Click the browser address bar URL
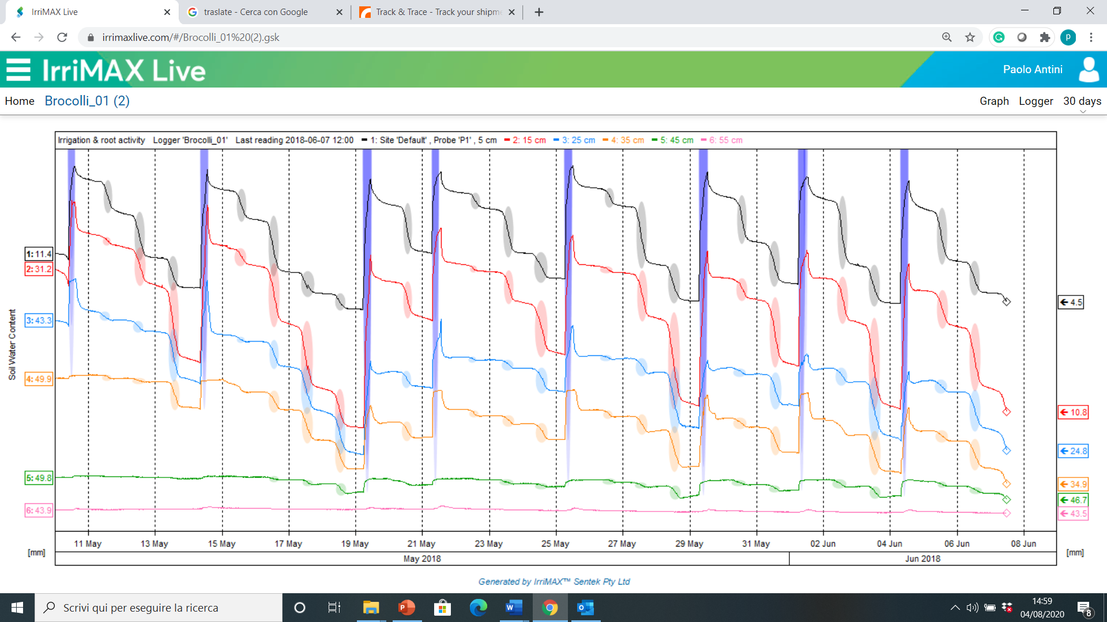The width and height of the screenshot is (1107, 622). tap(190, 37)
